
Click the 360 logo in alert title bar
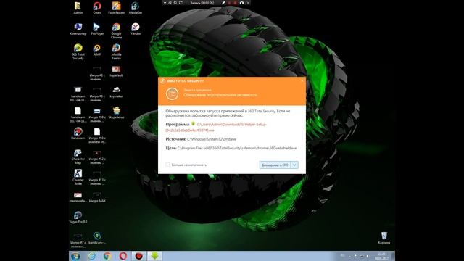click(162, 80)
